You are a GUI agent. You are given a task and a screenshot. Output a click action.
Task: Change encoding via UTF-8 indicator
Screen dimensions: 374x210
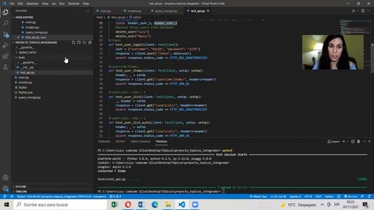click(x=308, y=197)
